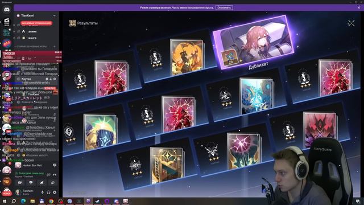Open the purple ring app on taskbar

pyautogui.click(x=107, y=201)
